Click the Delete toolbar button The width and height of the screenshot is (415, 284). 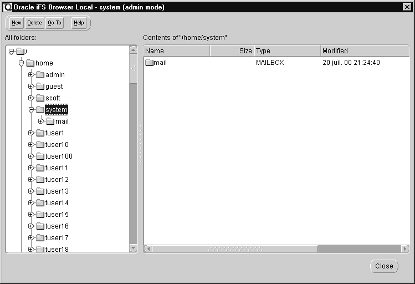[34, 23]
